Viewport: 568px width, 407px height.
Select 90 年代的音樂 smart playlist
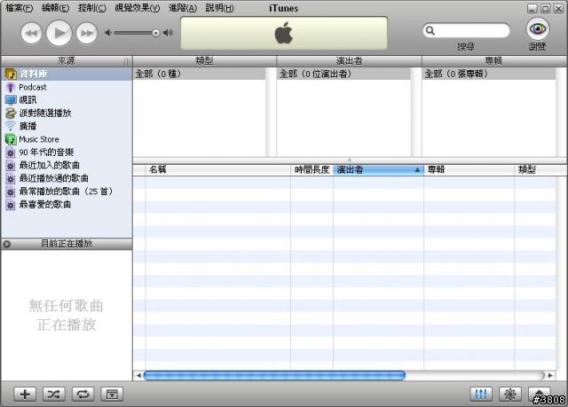(x=67, y=153)
